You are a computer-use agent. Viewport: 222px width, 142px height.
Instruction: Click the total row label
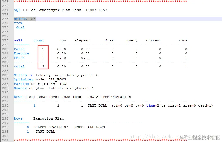point(19,66)
